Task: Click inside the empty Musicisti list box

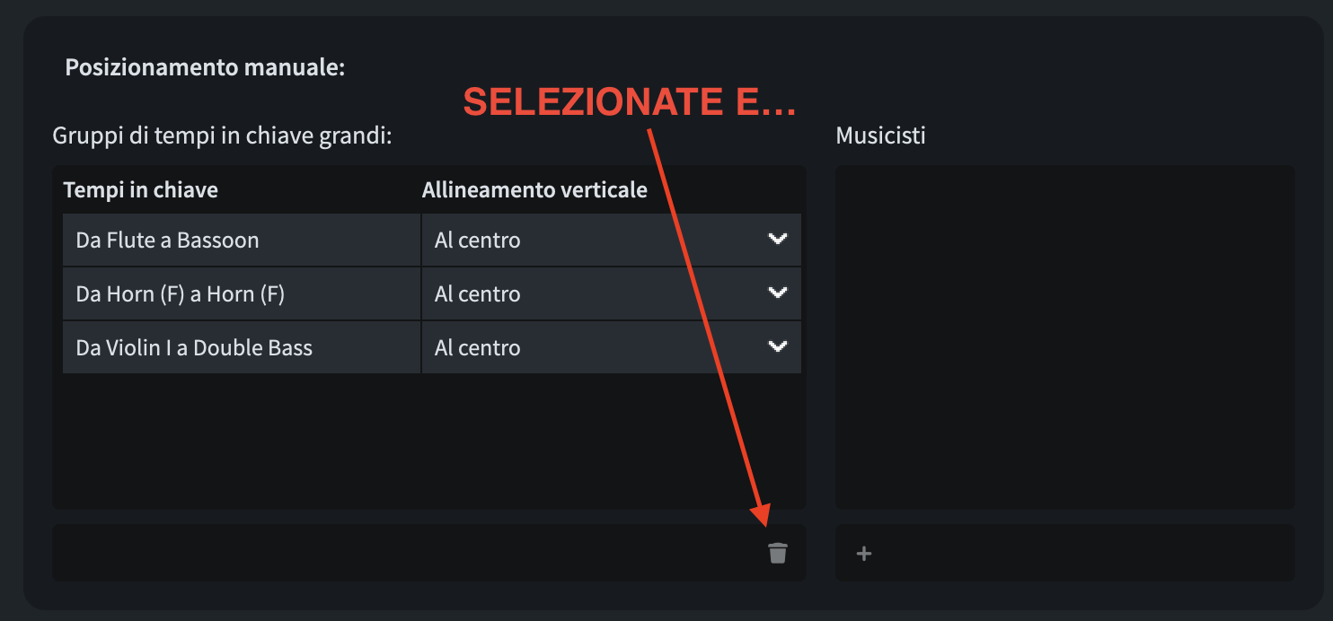Action: 1064,337
